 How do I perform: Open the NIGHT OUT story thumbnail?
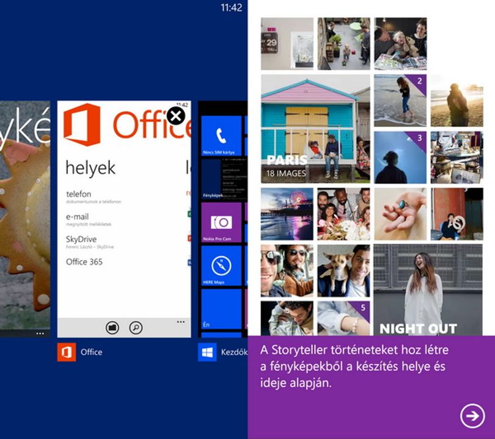pos(428,290)
